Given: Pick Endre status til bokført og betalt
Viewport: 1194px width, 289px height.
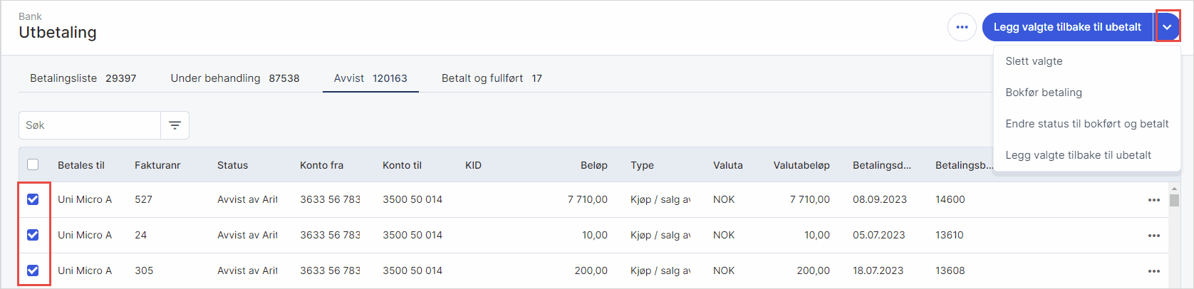Looking at the screenshot, I should [x=1086, y=124].
